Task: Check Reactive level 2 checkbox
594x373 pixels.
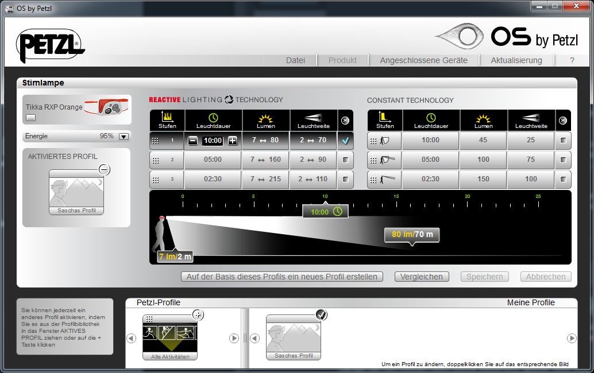Action: (x=345, y=160)
